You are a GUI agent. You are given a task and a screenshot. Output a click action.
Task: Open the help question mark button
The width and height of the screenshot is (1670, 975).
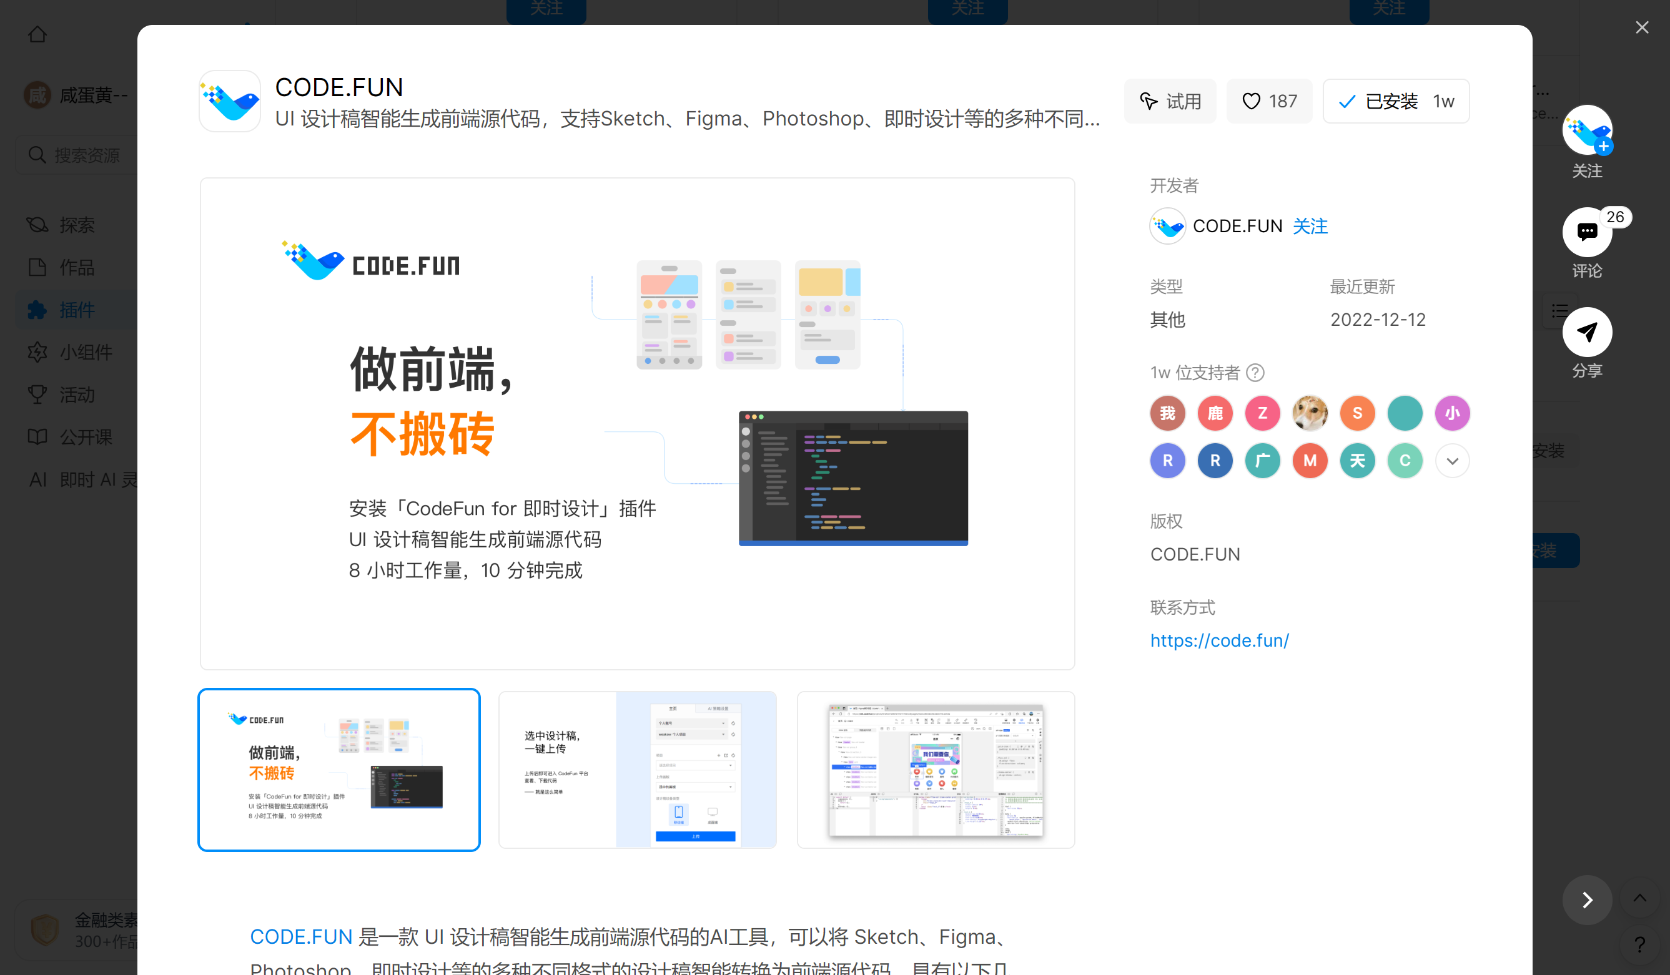point(1639,944)
